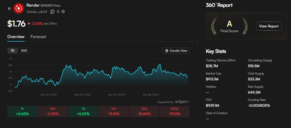
Task: Select the 7D chart range
Action: (x=13, y=51)
